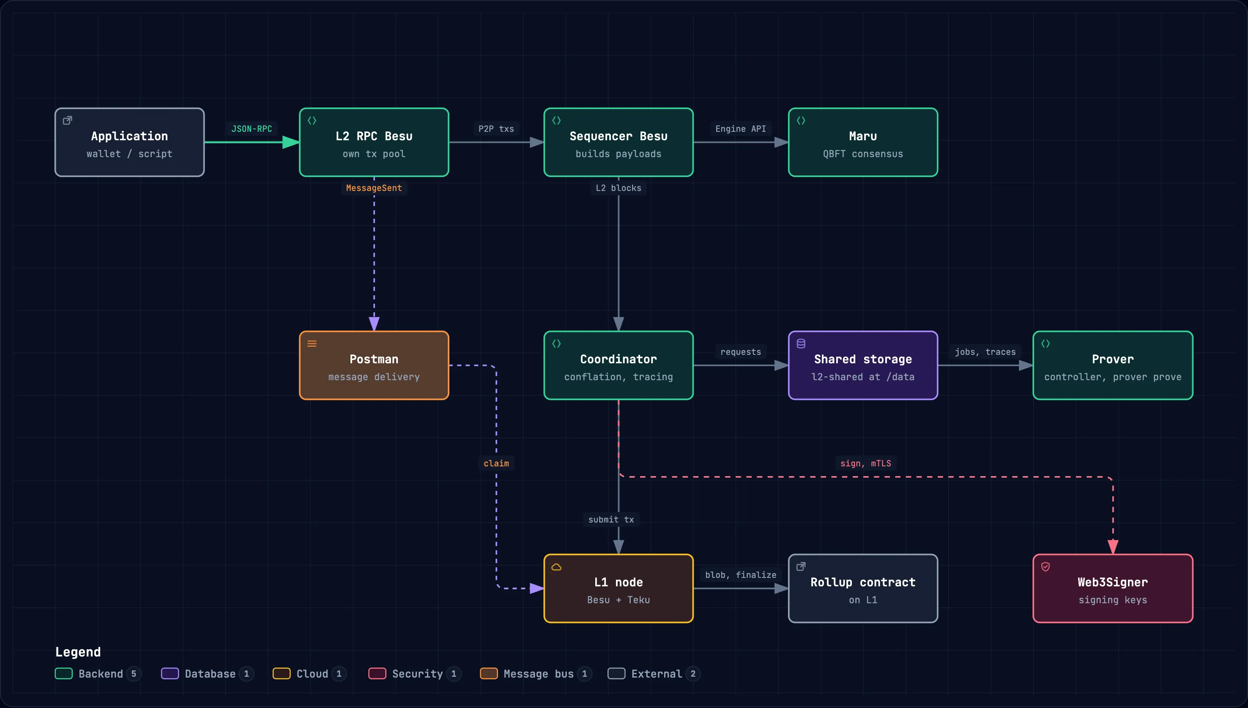This screenshot has width=1248, height=708.
Task: Select the Application wallet / script node
Action: point(129,142)
